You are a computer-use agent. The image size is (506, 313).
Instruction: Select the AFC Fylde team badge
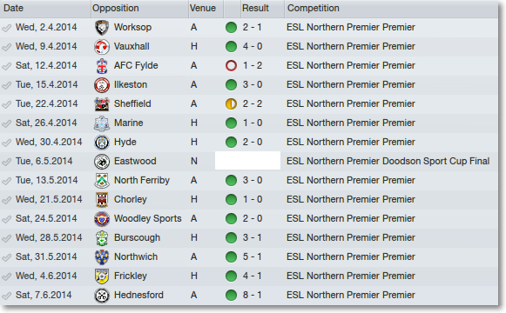[102, 66]
